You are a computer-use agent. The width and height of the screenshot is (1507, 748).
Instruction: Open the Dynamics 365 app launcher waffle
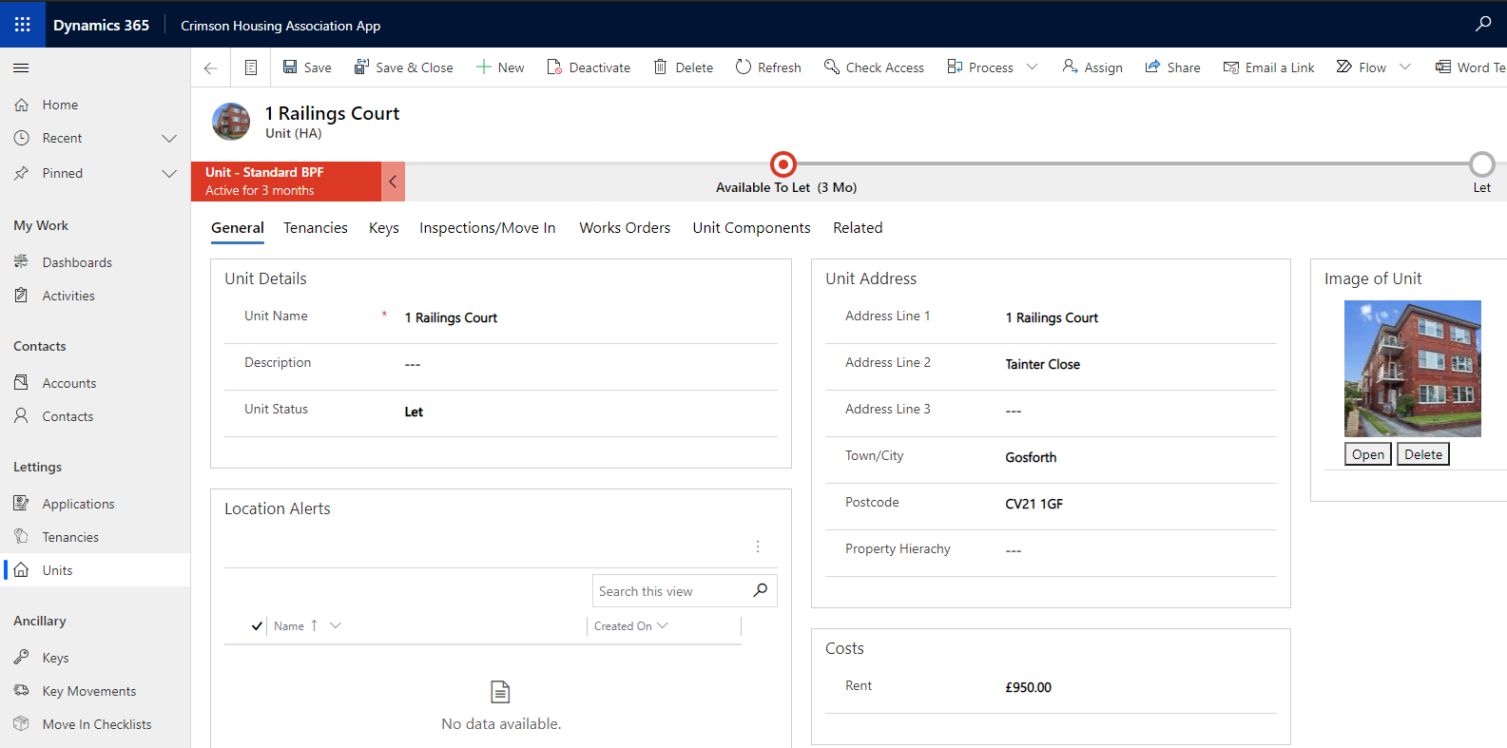(x=22, y=24)
